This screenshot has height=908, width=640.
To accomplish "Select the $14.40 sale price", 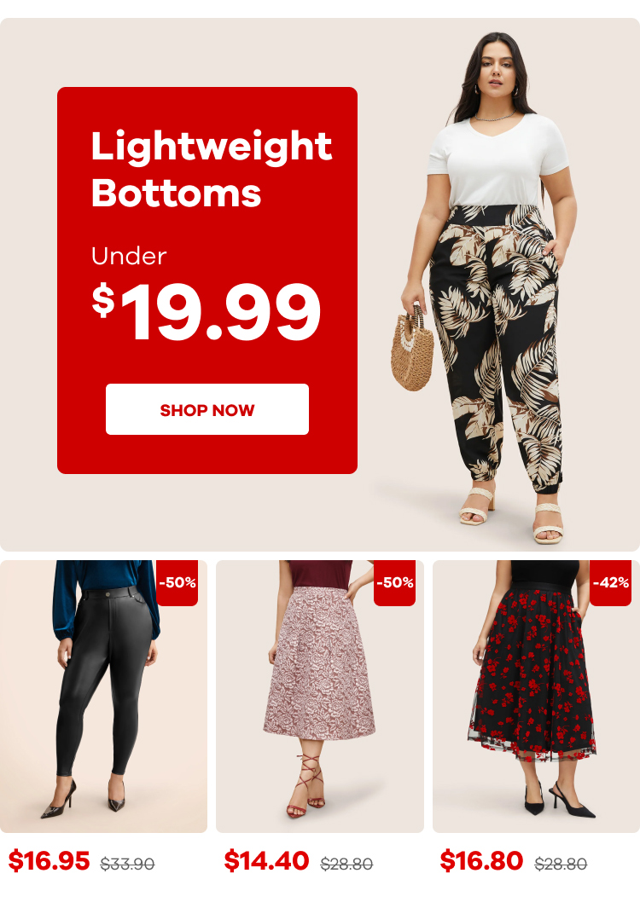I will pos(266,860).
